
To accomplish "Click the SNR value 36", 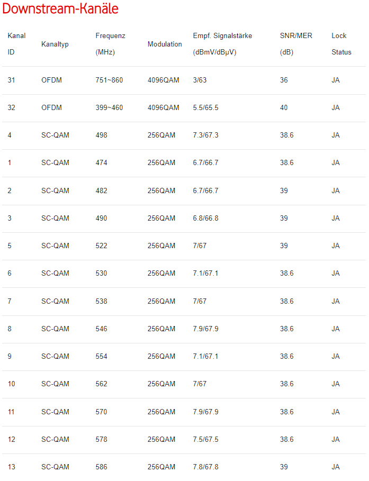I will pos(284,80).
